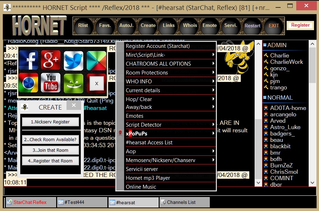Click the Servi. toolbar button
319x211 pixels.
231,26
